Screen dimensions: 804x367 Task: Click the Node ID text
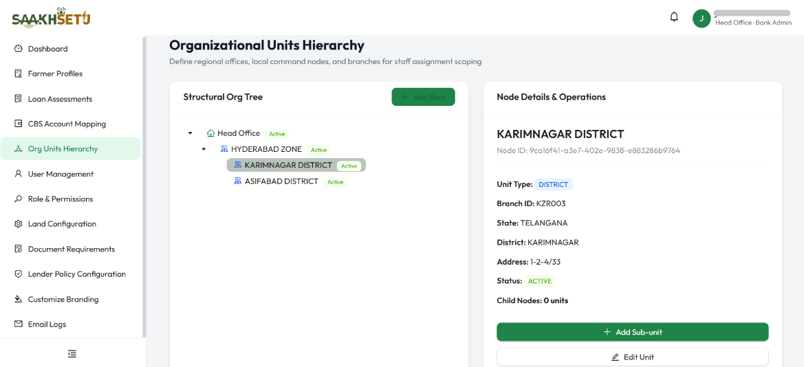588,151
